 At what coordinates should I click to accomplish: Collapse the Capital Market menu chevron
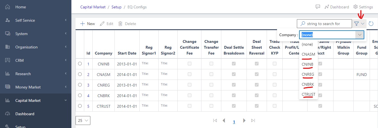pyautogui.click(x=65, y=100)
